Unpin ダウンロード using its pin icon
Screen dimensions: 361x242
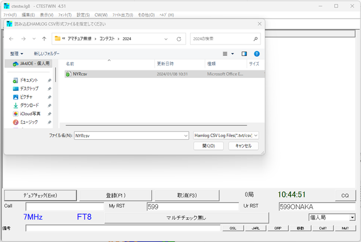tap(49, 105)
